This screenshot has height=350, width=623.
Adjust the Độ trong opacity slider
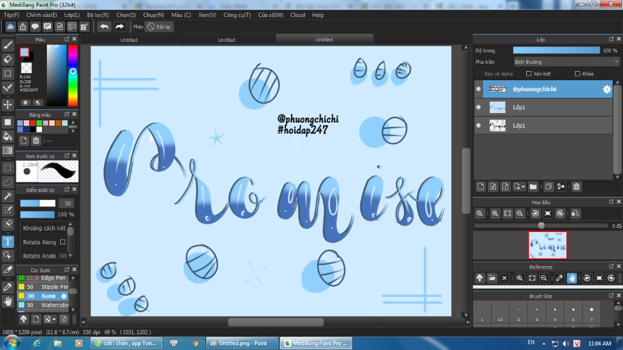(556, 50)
